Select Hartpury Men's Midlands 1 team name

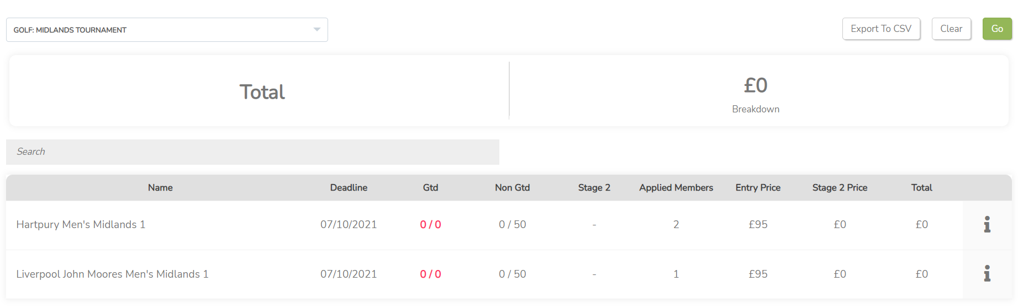click(81, 224)
